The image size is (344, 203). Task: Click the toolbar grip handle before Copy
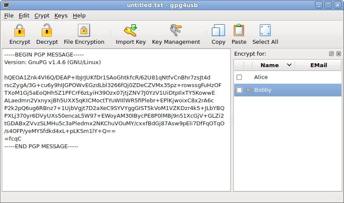click(206, 34)
